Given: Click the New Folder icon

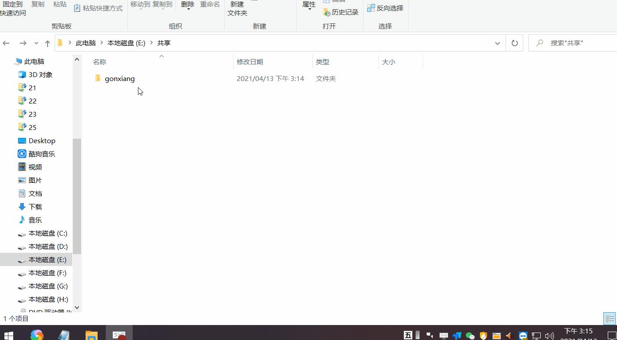Looking at the screenshot, I should click(237, 9).
